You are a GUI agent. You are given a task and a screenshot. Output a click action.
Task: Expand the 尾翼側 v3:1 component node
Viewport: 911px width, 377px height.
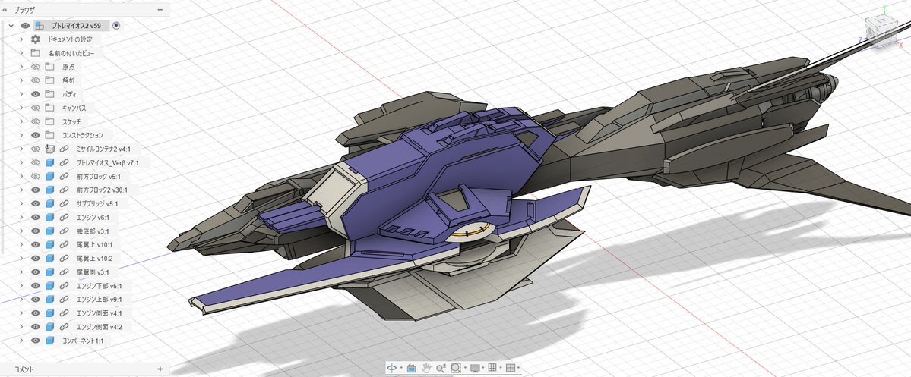21,272
